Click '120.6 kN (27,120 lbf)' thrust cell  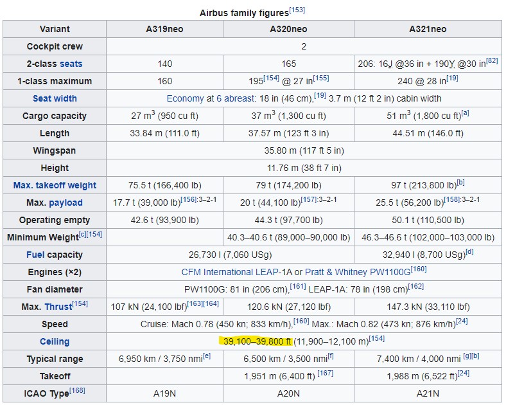click(288, 307)
